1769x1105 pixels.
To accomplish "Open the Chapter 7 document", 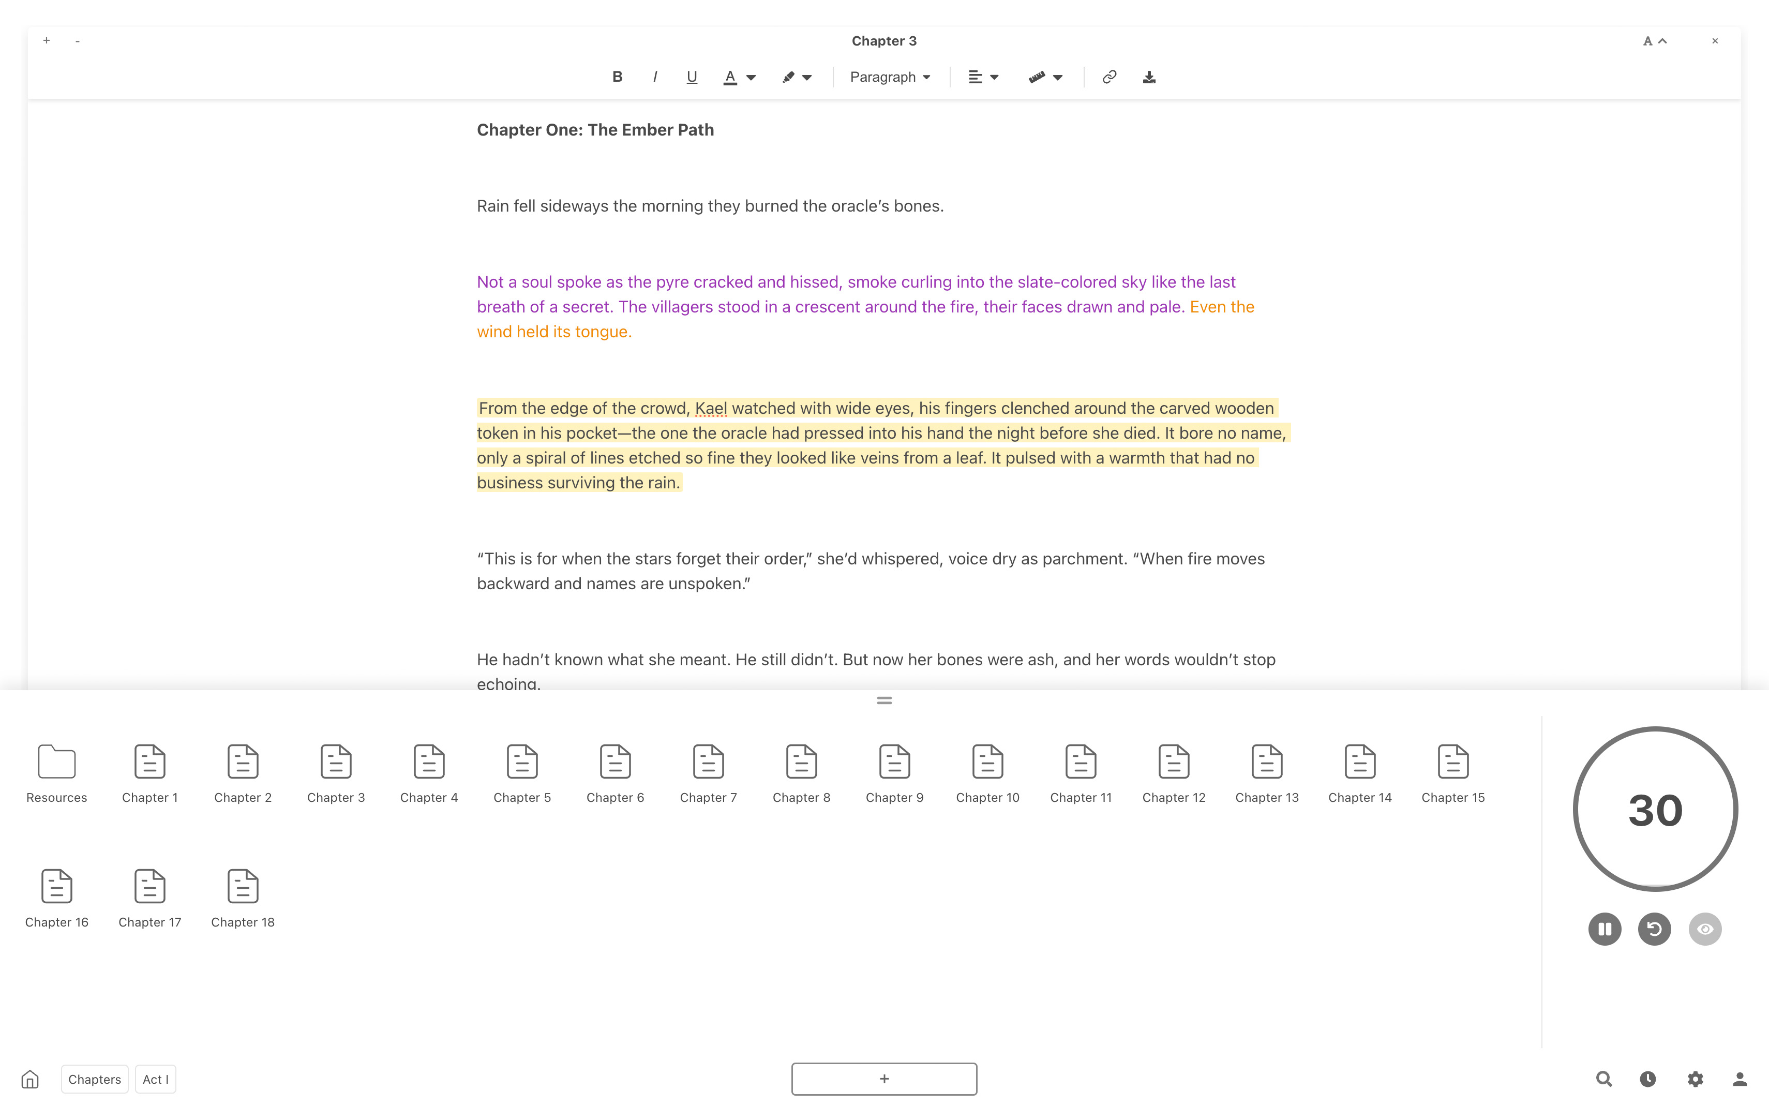I will pyautogui.click(x=707, y=773).
